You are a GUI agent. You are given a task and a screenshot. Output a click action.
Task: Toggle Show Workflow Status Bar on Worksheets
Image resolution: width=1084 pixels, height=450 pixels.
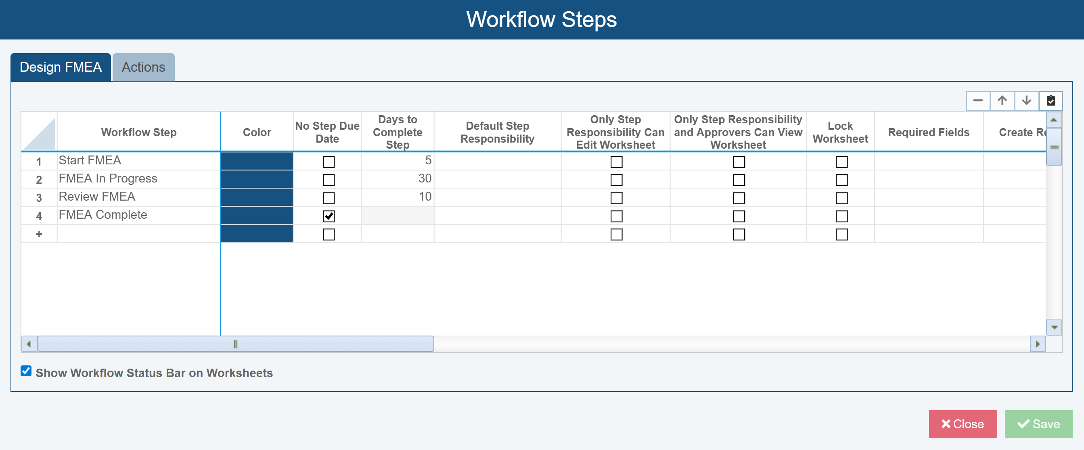[26, 371]
